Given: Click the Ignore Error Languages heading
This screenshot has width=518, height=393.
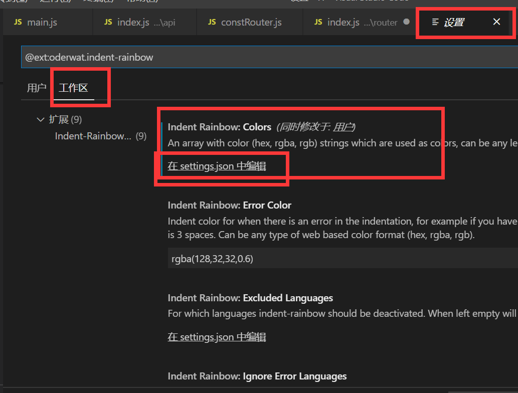Looking at the screenshot, I should coord(257,376).
